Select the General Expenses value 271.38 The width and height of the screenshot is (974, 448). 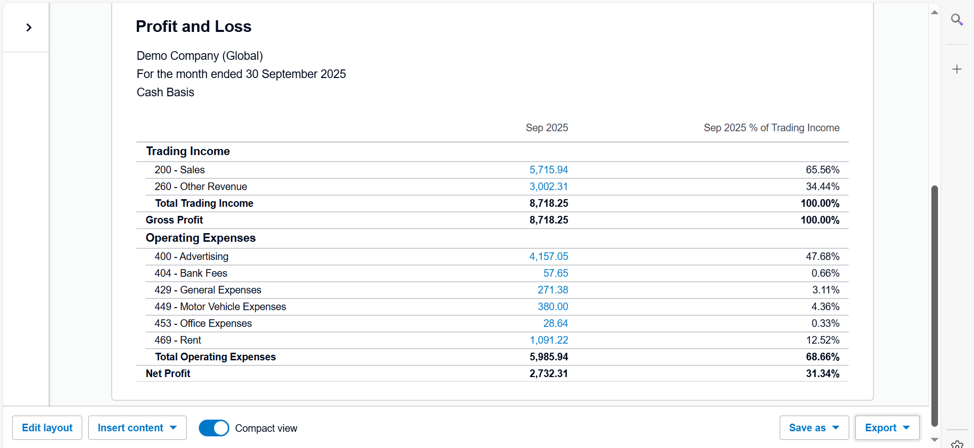[x=552, y=290]
